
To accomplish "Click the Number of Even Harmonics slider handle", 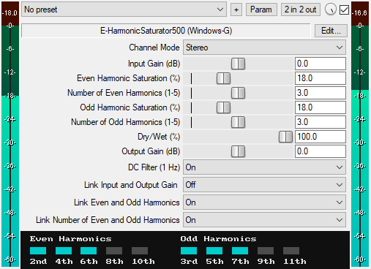I will tap(238, 93).
